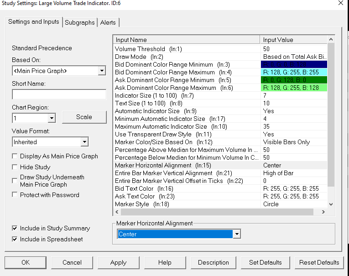Click the inputs list scroll up arrow
The width and height of the screenshot is (349, 276).
click(331, 40)
